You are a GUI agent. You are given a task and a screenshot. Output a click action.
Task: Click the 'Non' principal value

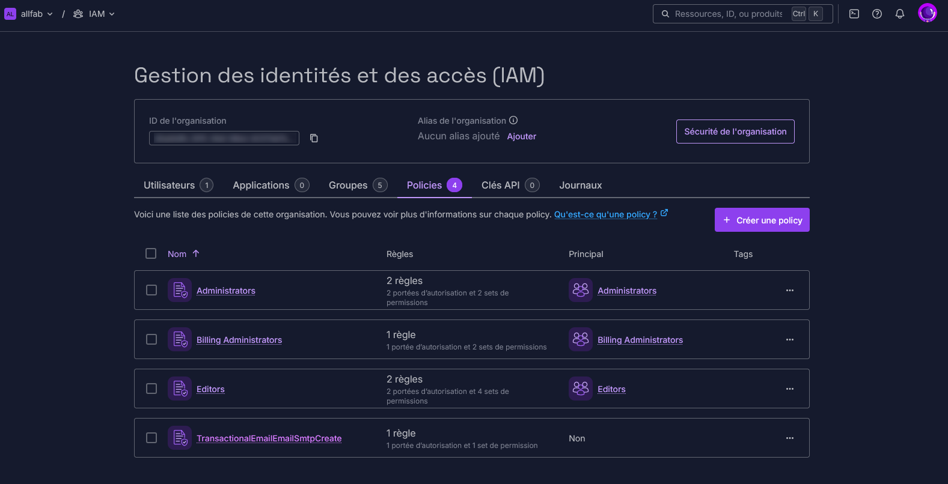point(577,438)
